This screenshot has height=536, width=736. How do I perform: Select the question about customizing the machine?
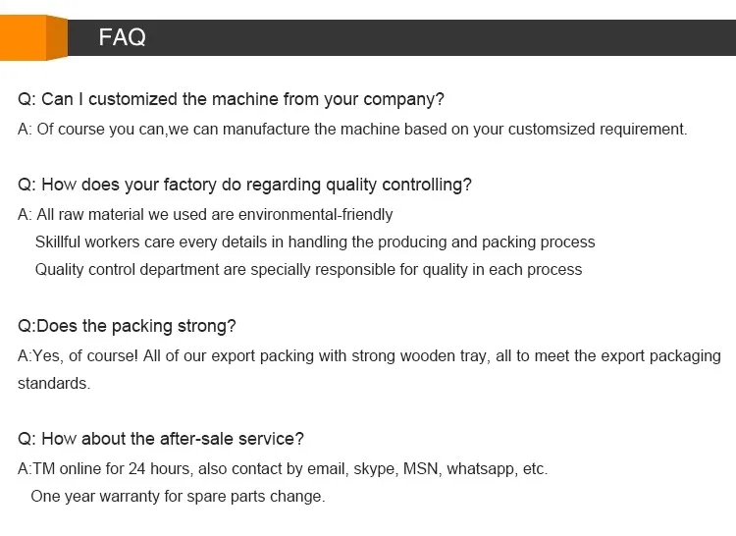(232, 99)
